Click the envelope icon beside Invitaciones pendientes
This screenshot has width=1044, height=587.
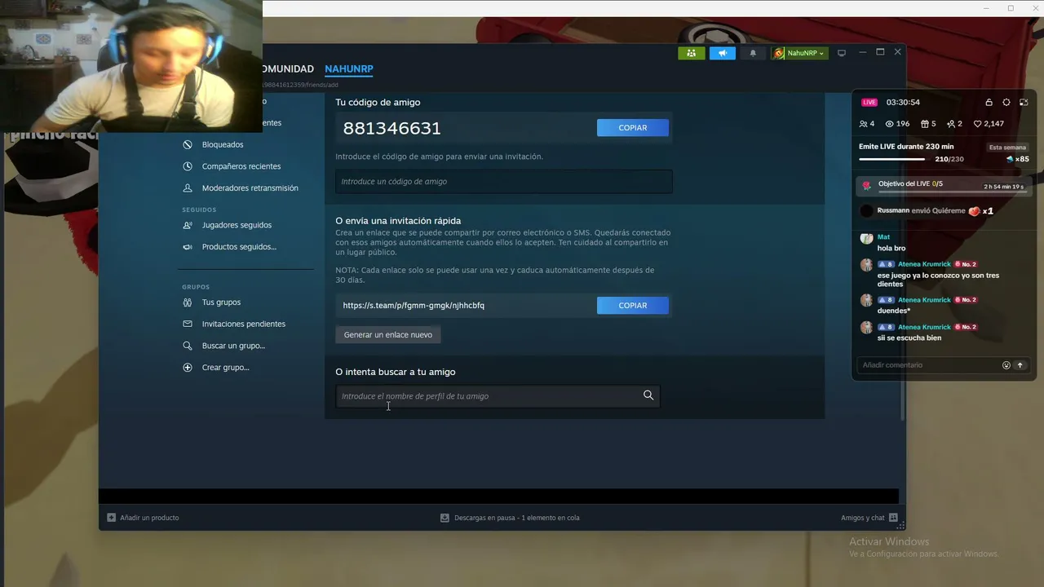click(188, 324)
